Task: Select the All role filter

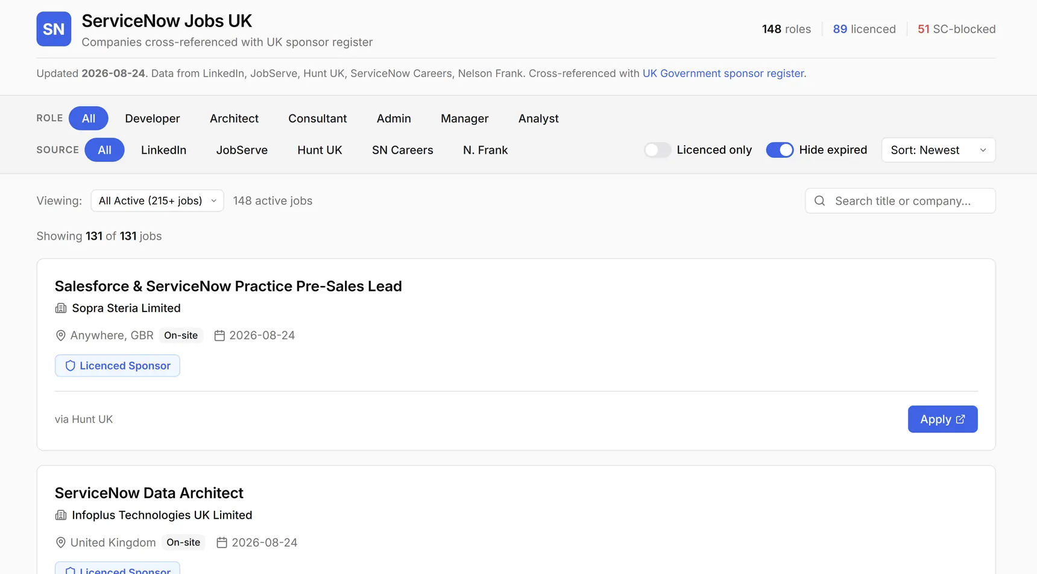Action: pos(89,118)
